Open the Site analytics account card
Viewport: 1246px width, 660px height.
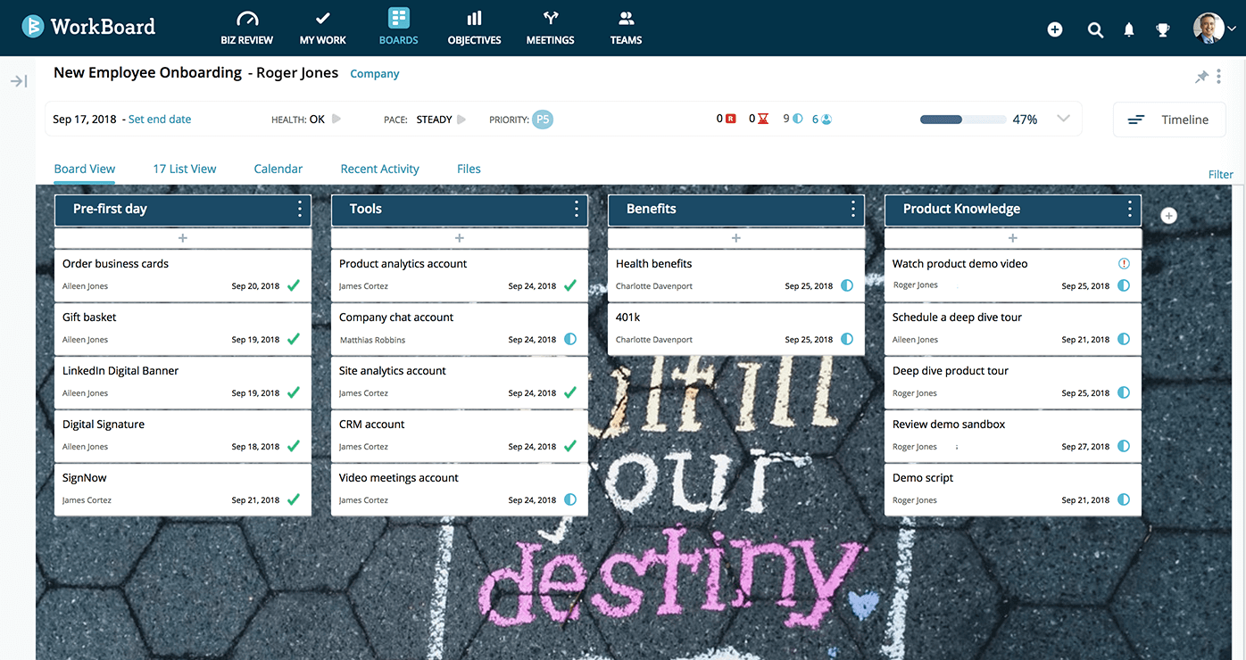pos(460,383)
